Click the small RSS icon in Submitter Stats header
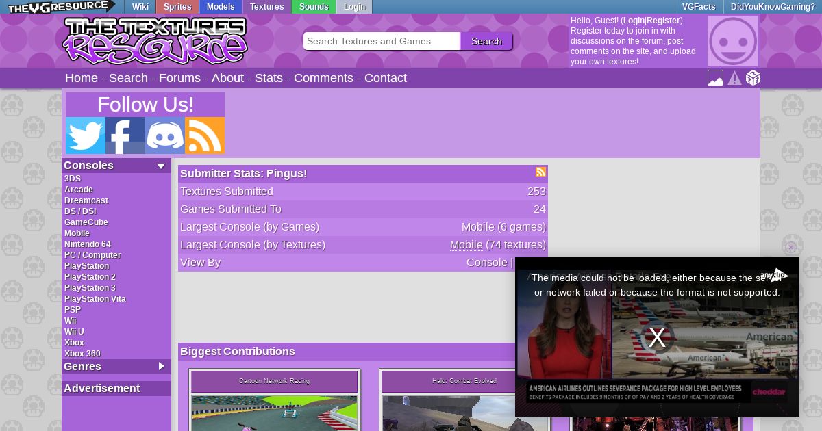 coord(540,172)
